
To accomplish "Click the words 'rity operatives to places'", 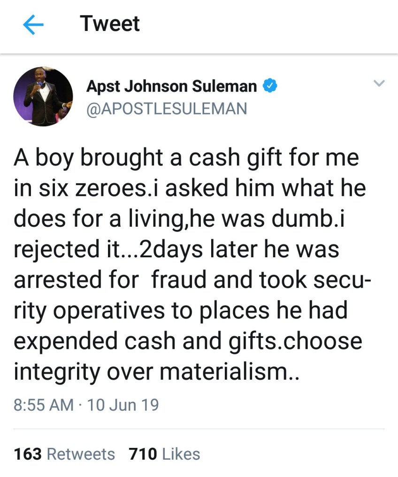I will pos(142,311).
